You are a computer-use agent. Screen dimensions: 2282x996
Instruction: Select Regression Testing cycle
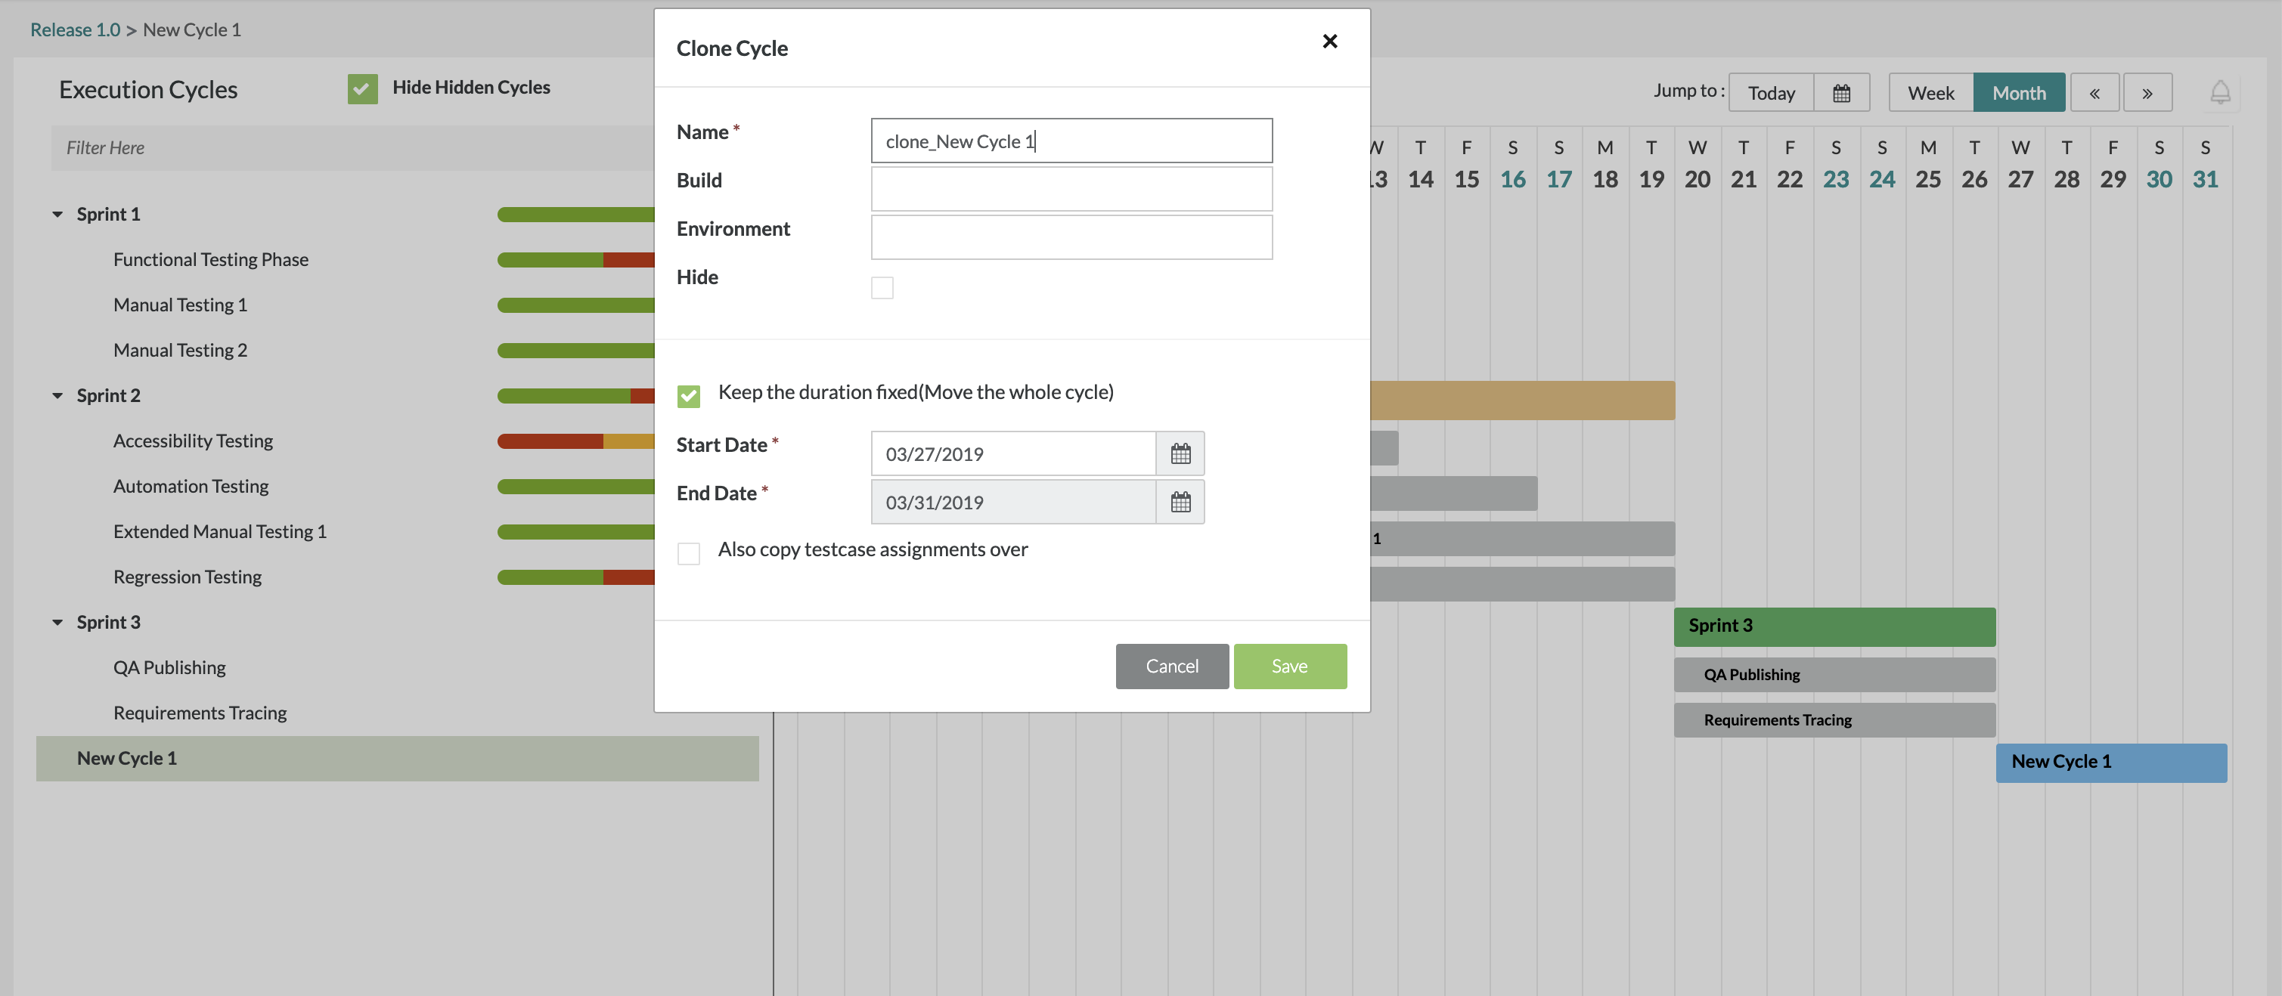[187, 577]
